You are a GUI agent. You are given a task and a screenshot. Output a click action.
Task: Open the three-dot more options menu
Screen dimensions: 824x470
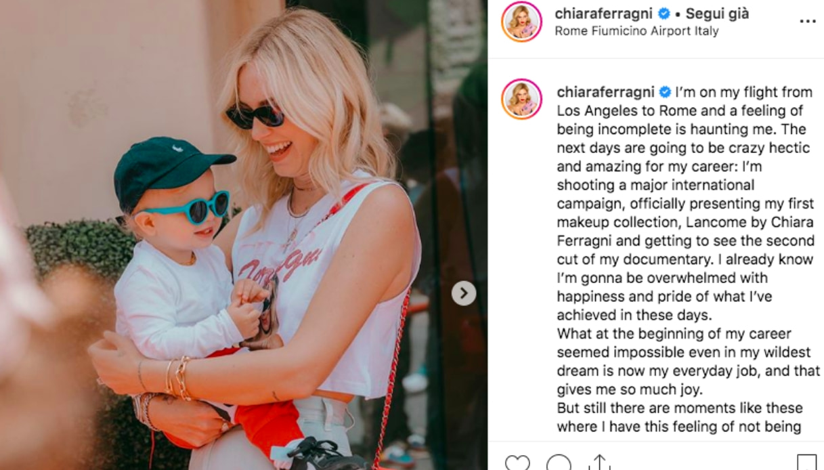tap(807, 22)
